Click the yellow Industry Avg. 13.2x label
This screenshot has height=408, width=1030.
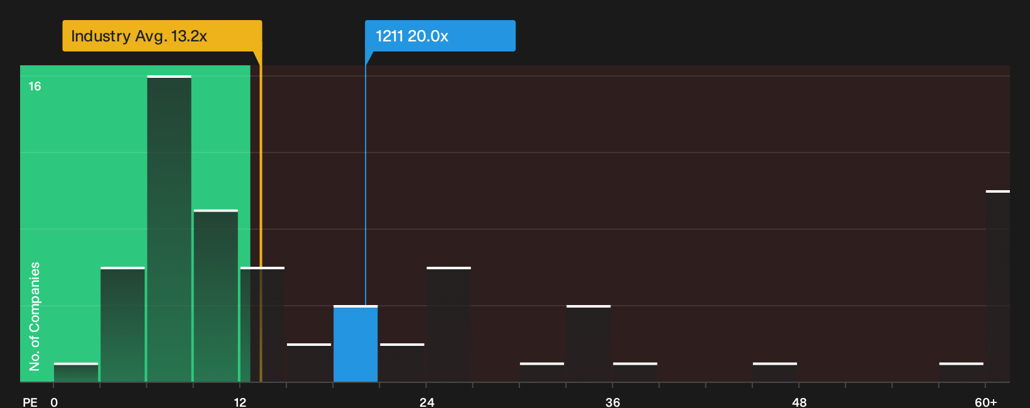pyautogui.click(x=162, y=36)
